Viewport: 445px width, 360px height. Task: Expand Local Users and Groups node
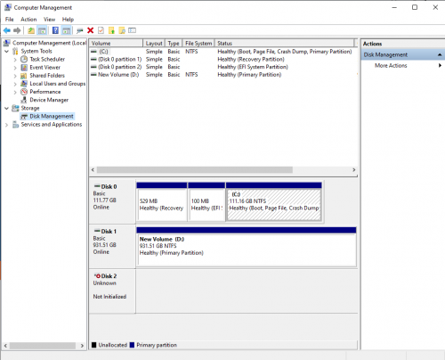tap(15, 84)
